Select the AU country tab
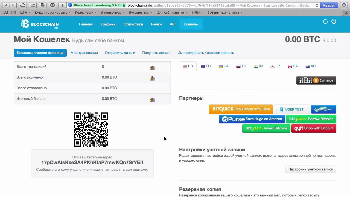Image resolution: width=350 pixels, height=197 pixels. (x=311, y=66)
